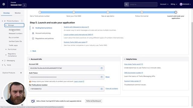This screenshot has height=108, width=193.
Task: Go to step 4 Follow the tutorial
Action: [142, 12]
